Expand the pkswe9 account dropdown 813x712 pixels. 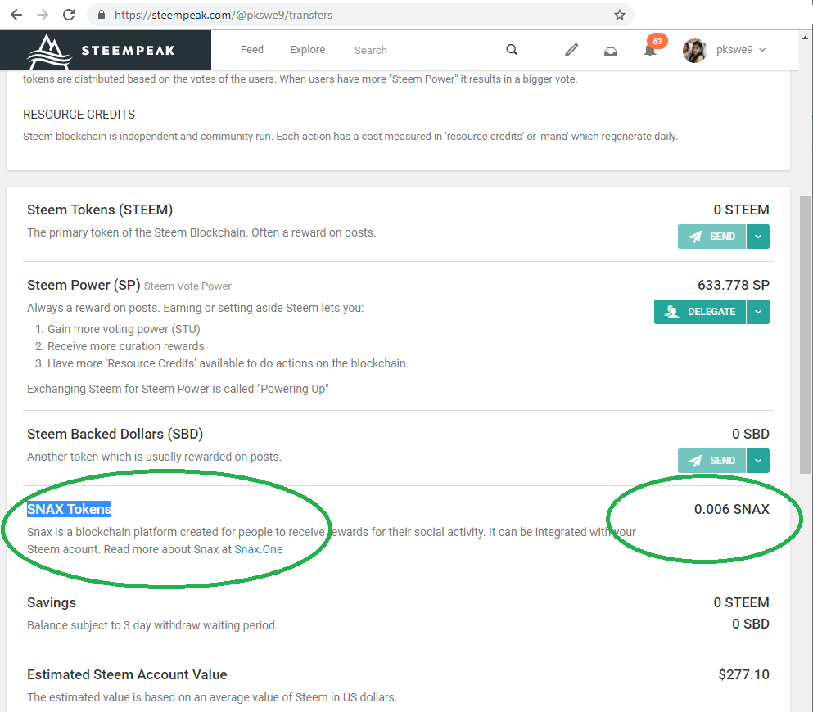762,50
